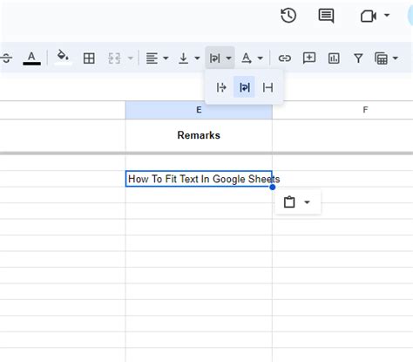Insert a link with the chain icon
This screenshot has width=413, height=362.
point(285,58)
